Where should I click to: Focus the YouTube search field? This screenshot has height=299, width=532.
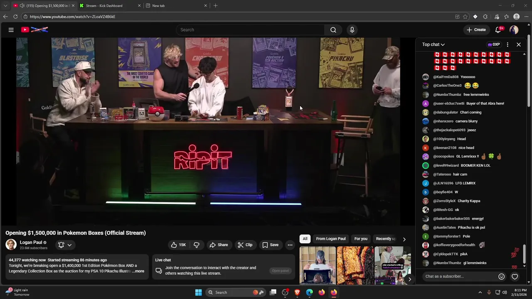click(x=251, y=30)
